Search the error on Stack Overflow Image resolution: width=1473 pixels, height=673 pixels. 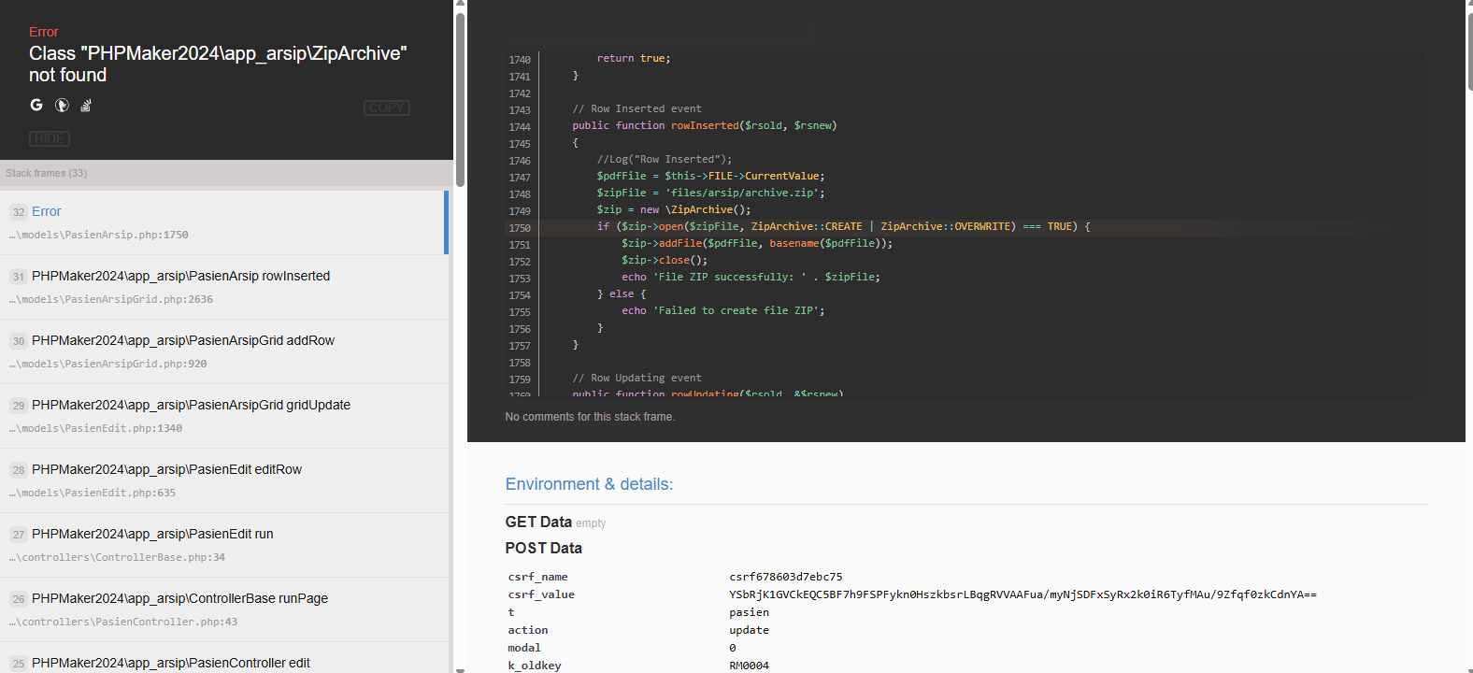[86, 106]
